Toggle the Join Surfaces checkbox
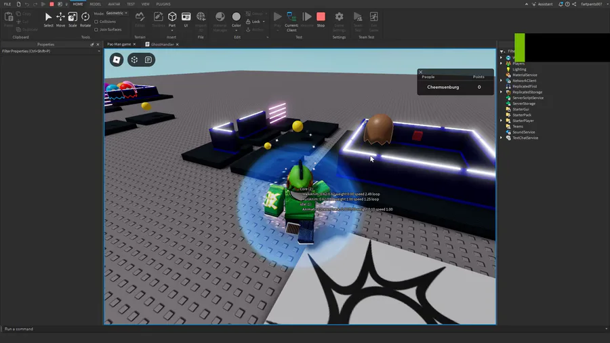Screen dimensions: 610x343 coord(96,30)
